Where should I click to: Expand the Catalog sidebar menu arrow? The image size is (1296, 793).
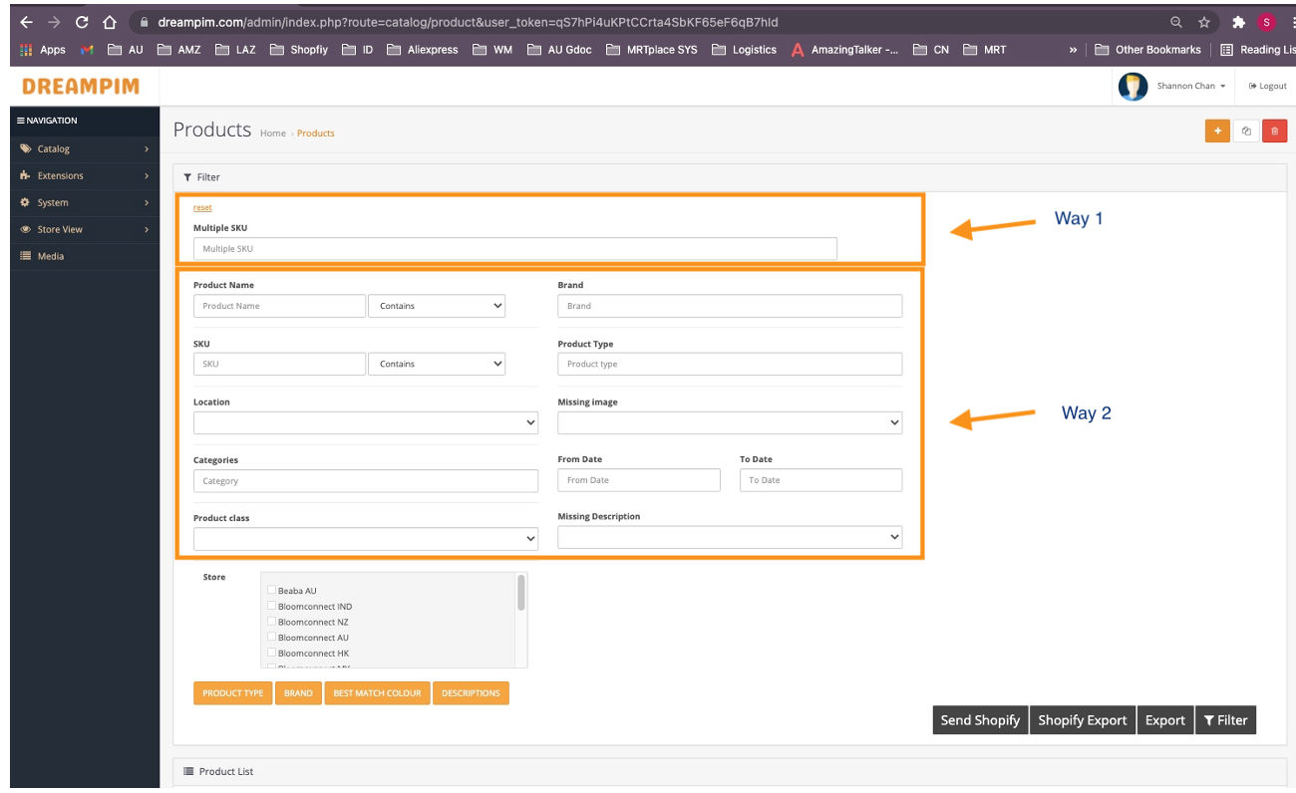tap(147, 148)
